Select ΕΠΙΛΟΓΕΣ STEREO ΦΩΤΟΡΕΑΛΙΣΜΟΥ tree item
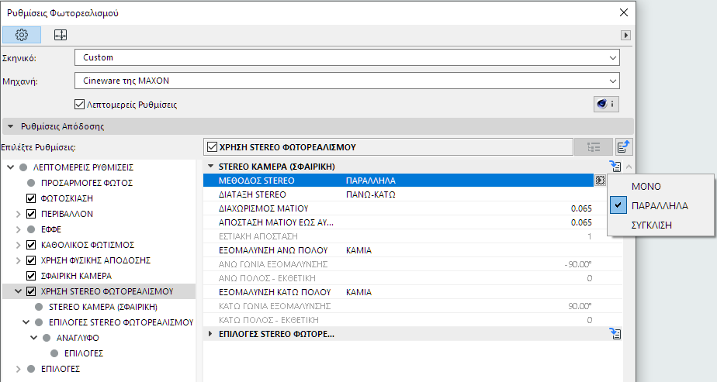The height and width of the screenshot is (382, 717). point(121,322)
